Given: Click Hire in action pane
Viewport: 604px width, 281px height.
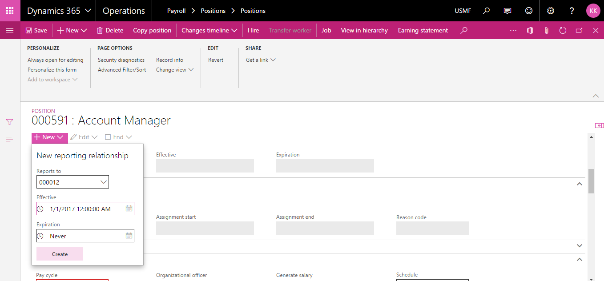Looking at the screenshot, I should [x=253, y=30].
